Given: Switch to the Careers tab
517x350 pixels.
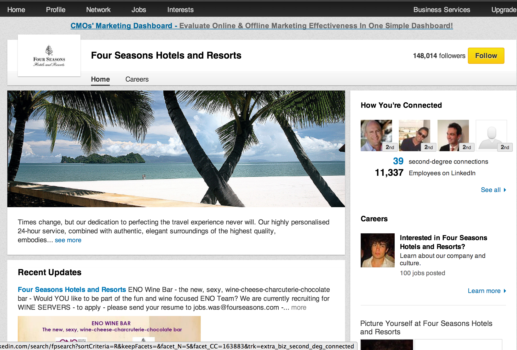Looking at the screenshot, I should click(137, 79).
